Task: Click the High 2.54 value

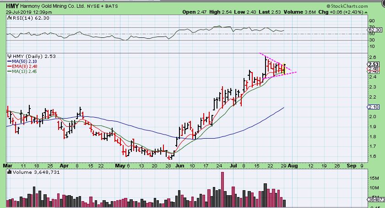Action: pyautogui.click(x=220, y=12)
